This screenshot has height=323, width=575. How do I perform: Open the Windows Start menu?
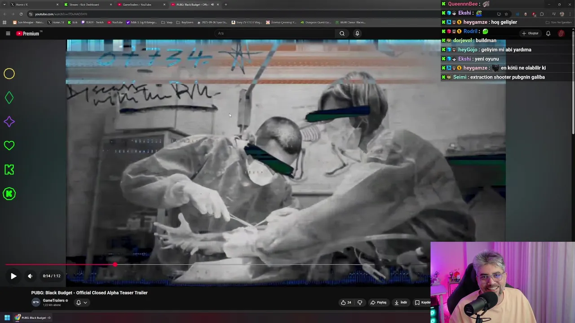tap(7, 318)
